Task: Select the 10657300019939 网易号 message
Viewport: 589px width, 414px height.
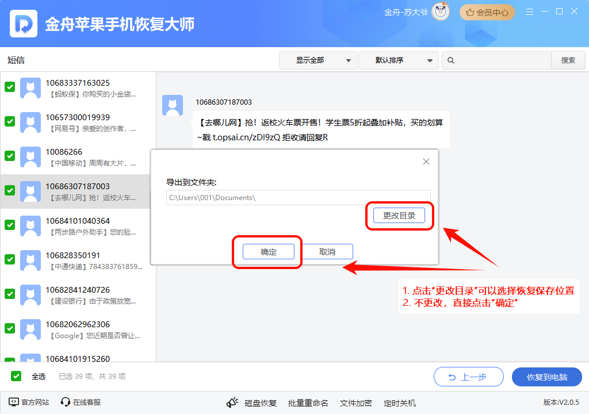Action: (x=78, y=123)
